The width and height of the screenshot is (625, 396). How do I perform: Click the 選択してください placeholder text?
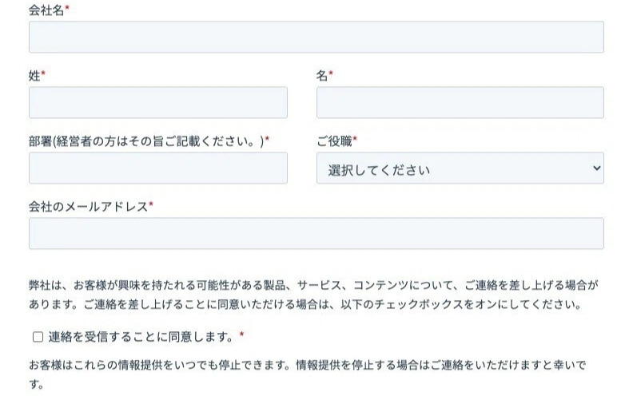pos(379,170)
